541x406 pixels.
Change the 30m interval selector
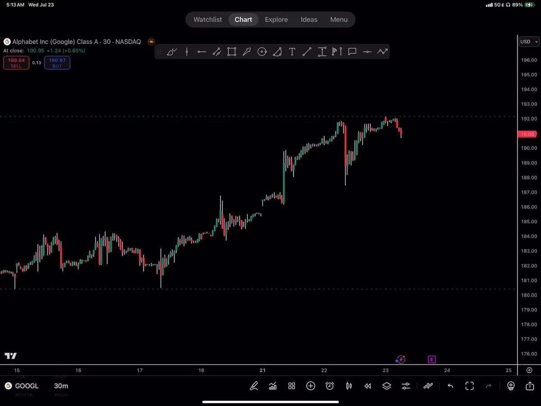(61, 386)
